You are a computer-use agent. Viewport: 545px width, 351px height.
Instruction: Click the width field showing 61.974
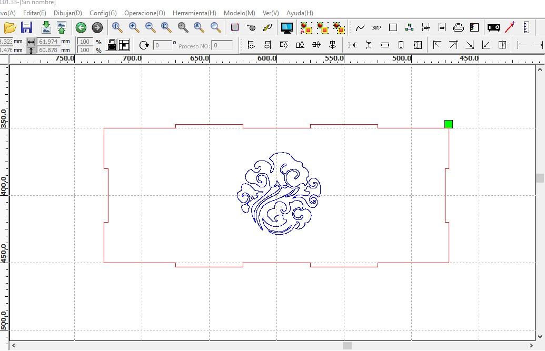pos(48,42)
